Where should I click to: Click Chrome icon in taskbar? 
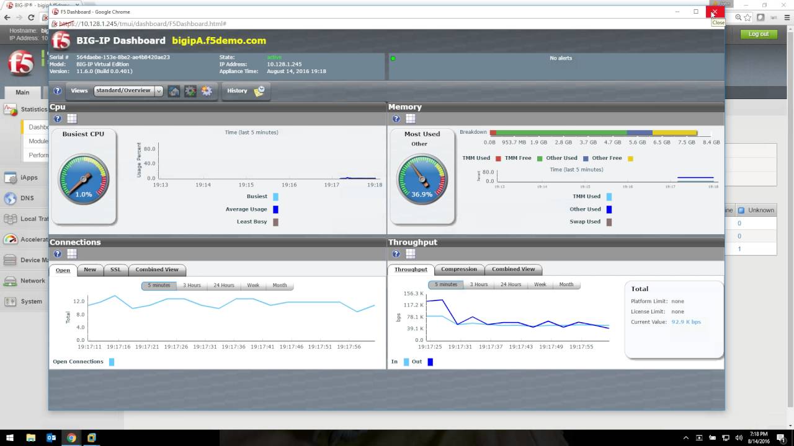[71, 438]
